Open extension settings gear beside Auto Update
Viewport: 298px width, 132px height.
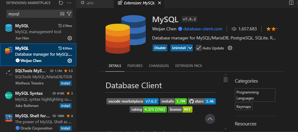click(x=230, y=48)
